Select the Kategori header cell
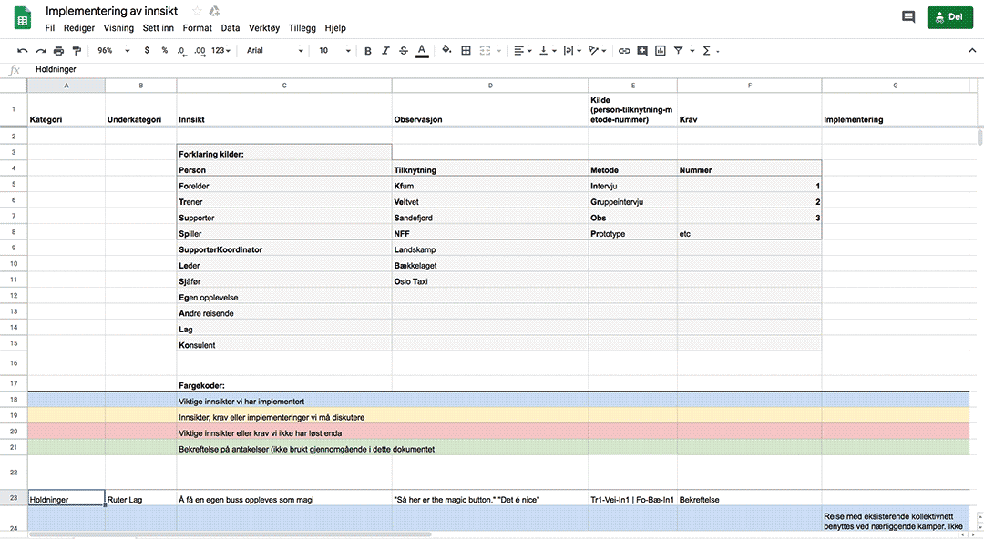Viewport: 984px width, 539px height. tap(66, 110)
